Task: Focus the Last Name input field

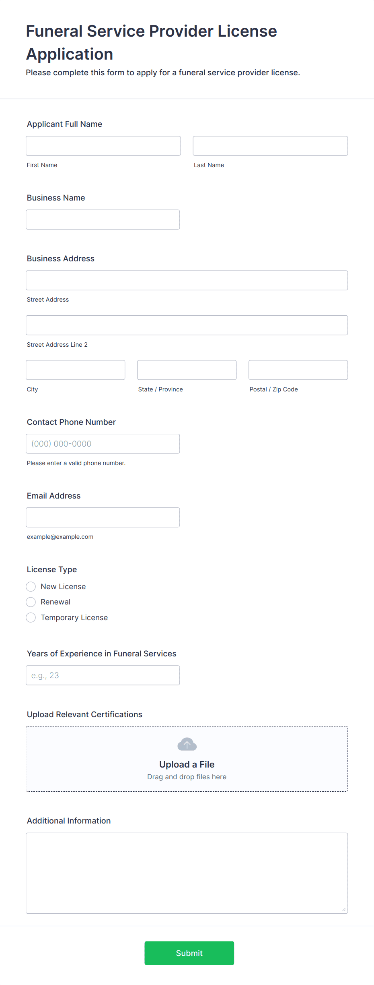Action: pyautogui.click(x=270, y=146)
